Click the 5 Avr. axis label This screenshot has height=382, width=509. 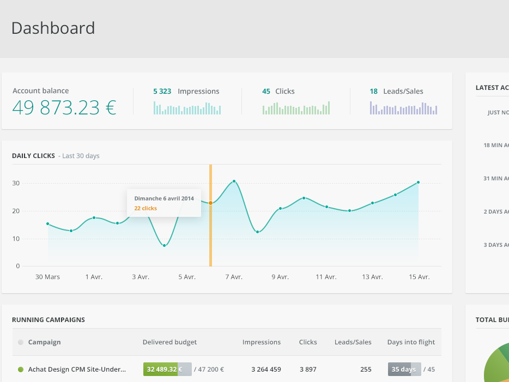coord(187,277)
